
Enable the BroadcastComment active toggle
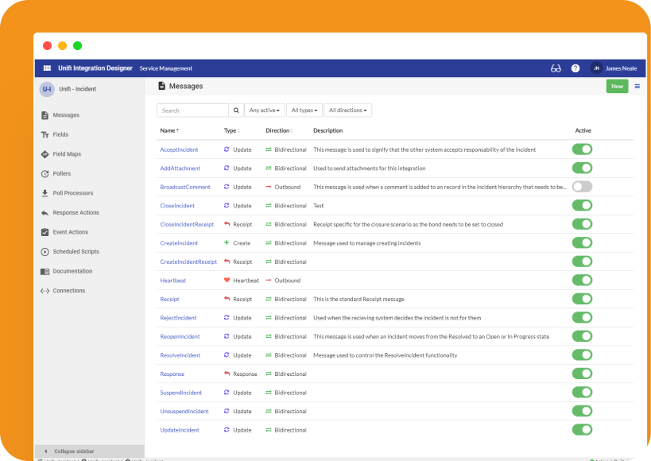click(582, 187)
